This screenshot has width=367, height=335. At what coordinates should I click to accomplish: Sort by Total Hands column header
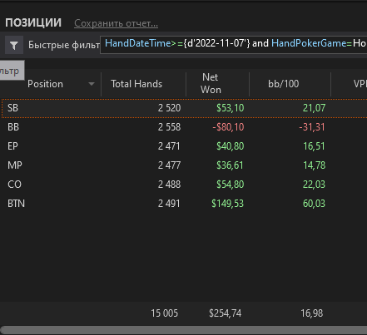[136, 84]
